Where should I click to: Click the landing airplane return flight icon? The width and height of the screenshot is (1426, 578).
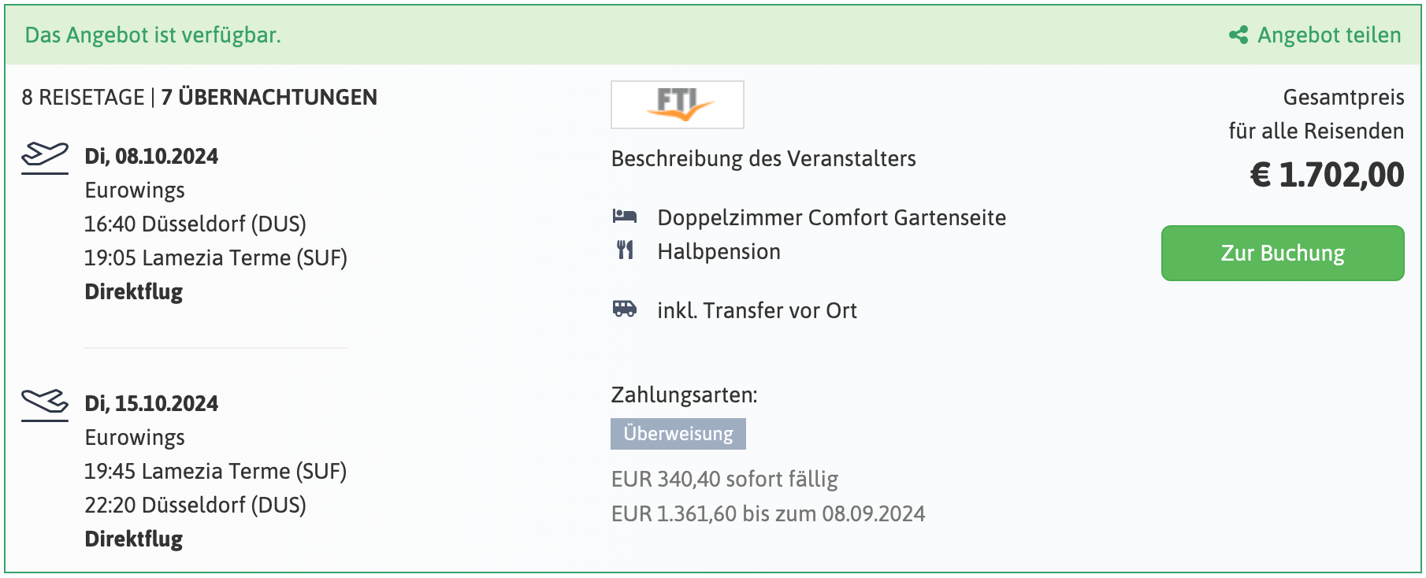click(45, 405)
